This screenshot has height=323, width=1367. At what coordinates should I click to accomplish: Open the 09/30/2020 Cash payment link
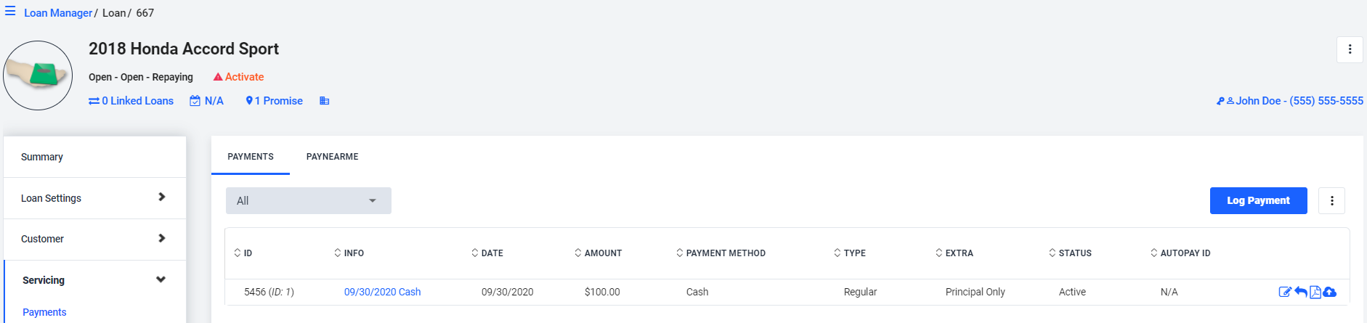tap(382, 292)
